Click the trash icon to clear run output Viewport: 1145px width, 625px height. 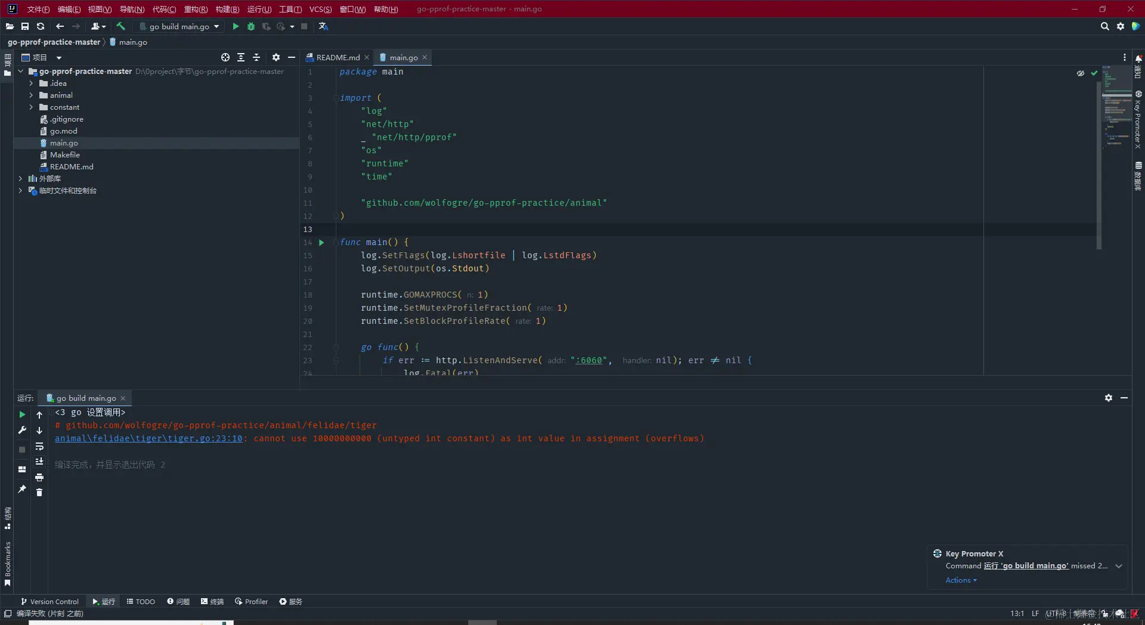[x=39, y=493]
